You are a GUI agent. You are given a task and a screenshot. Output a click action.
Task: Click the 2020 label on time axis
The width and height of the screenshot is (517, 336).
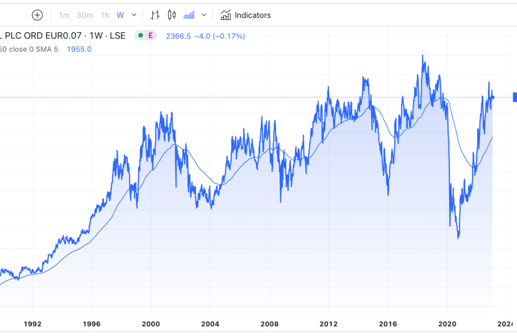pyautogui.click(x=447, y=322)
